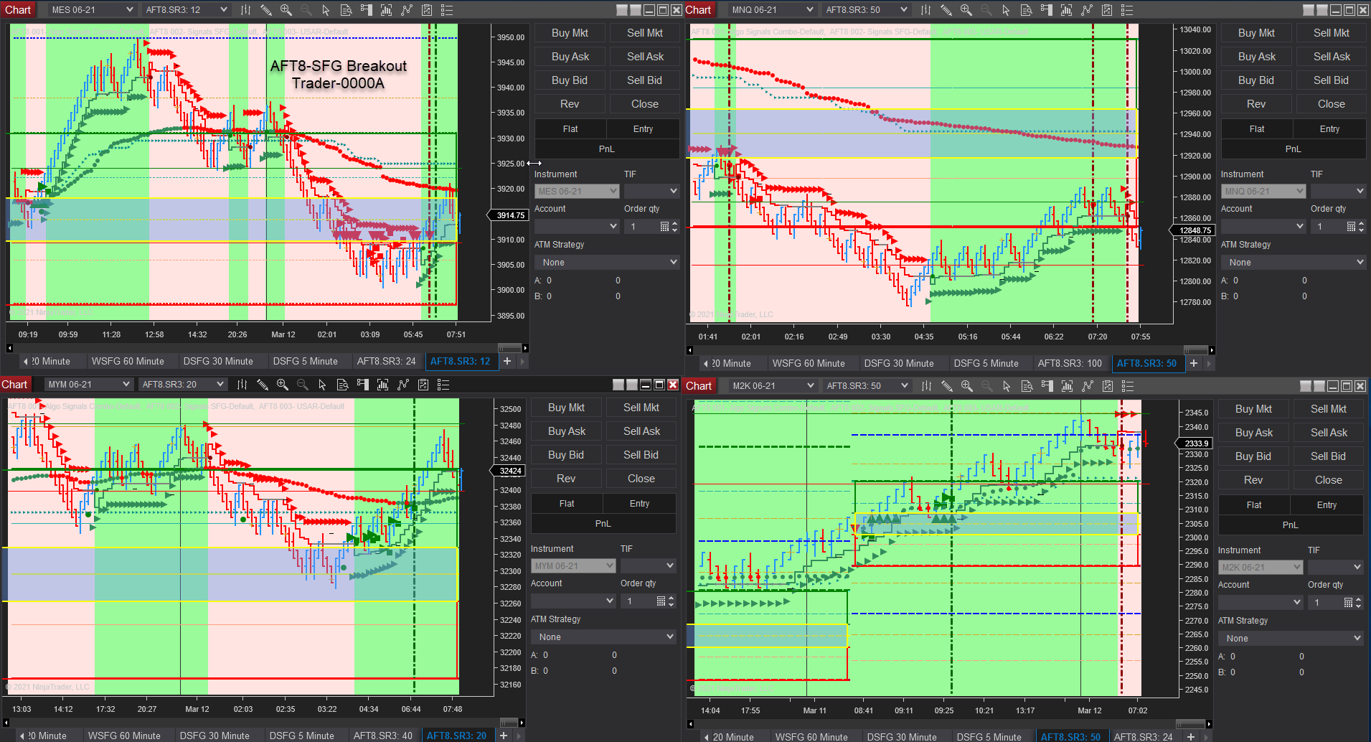Open the Strategies icon on the M2K chart
Image resolution: width=1371 pixels, height=742 pixels.
point(1088,385)
